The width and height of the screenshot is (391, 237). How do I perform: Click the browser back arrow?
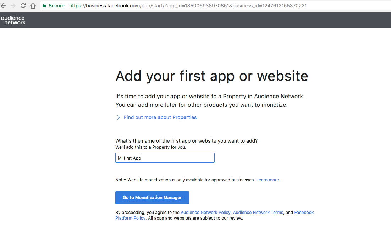[x=3, y=5]
